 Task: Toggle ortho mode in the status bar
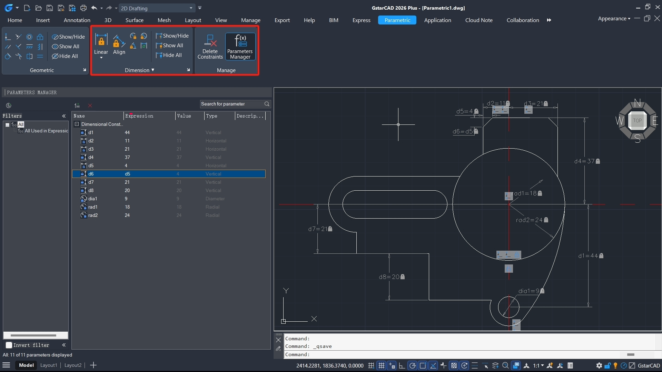point(402,365)
